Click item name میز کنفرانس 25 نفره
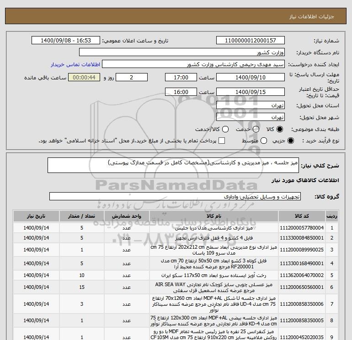 pyautogui.click(x=214, y=335)
